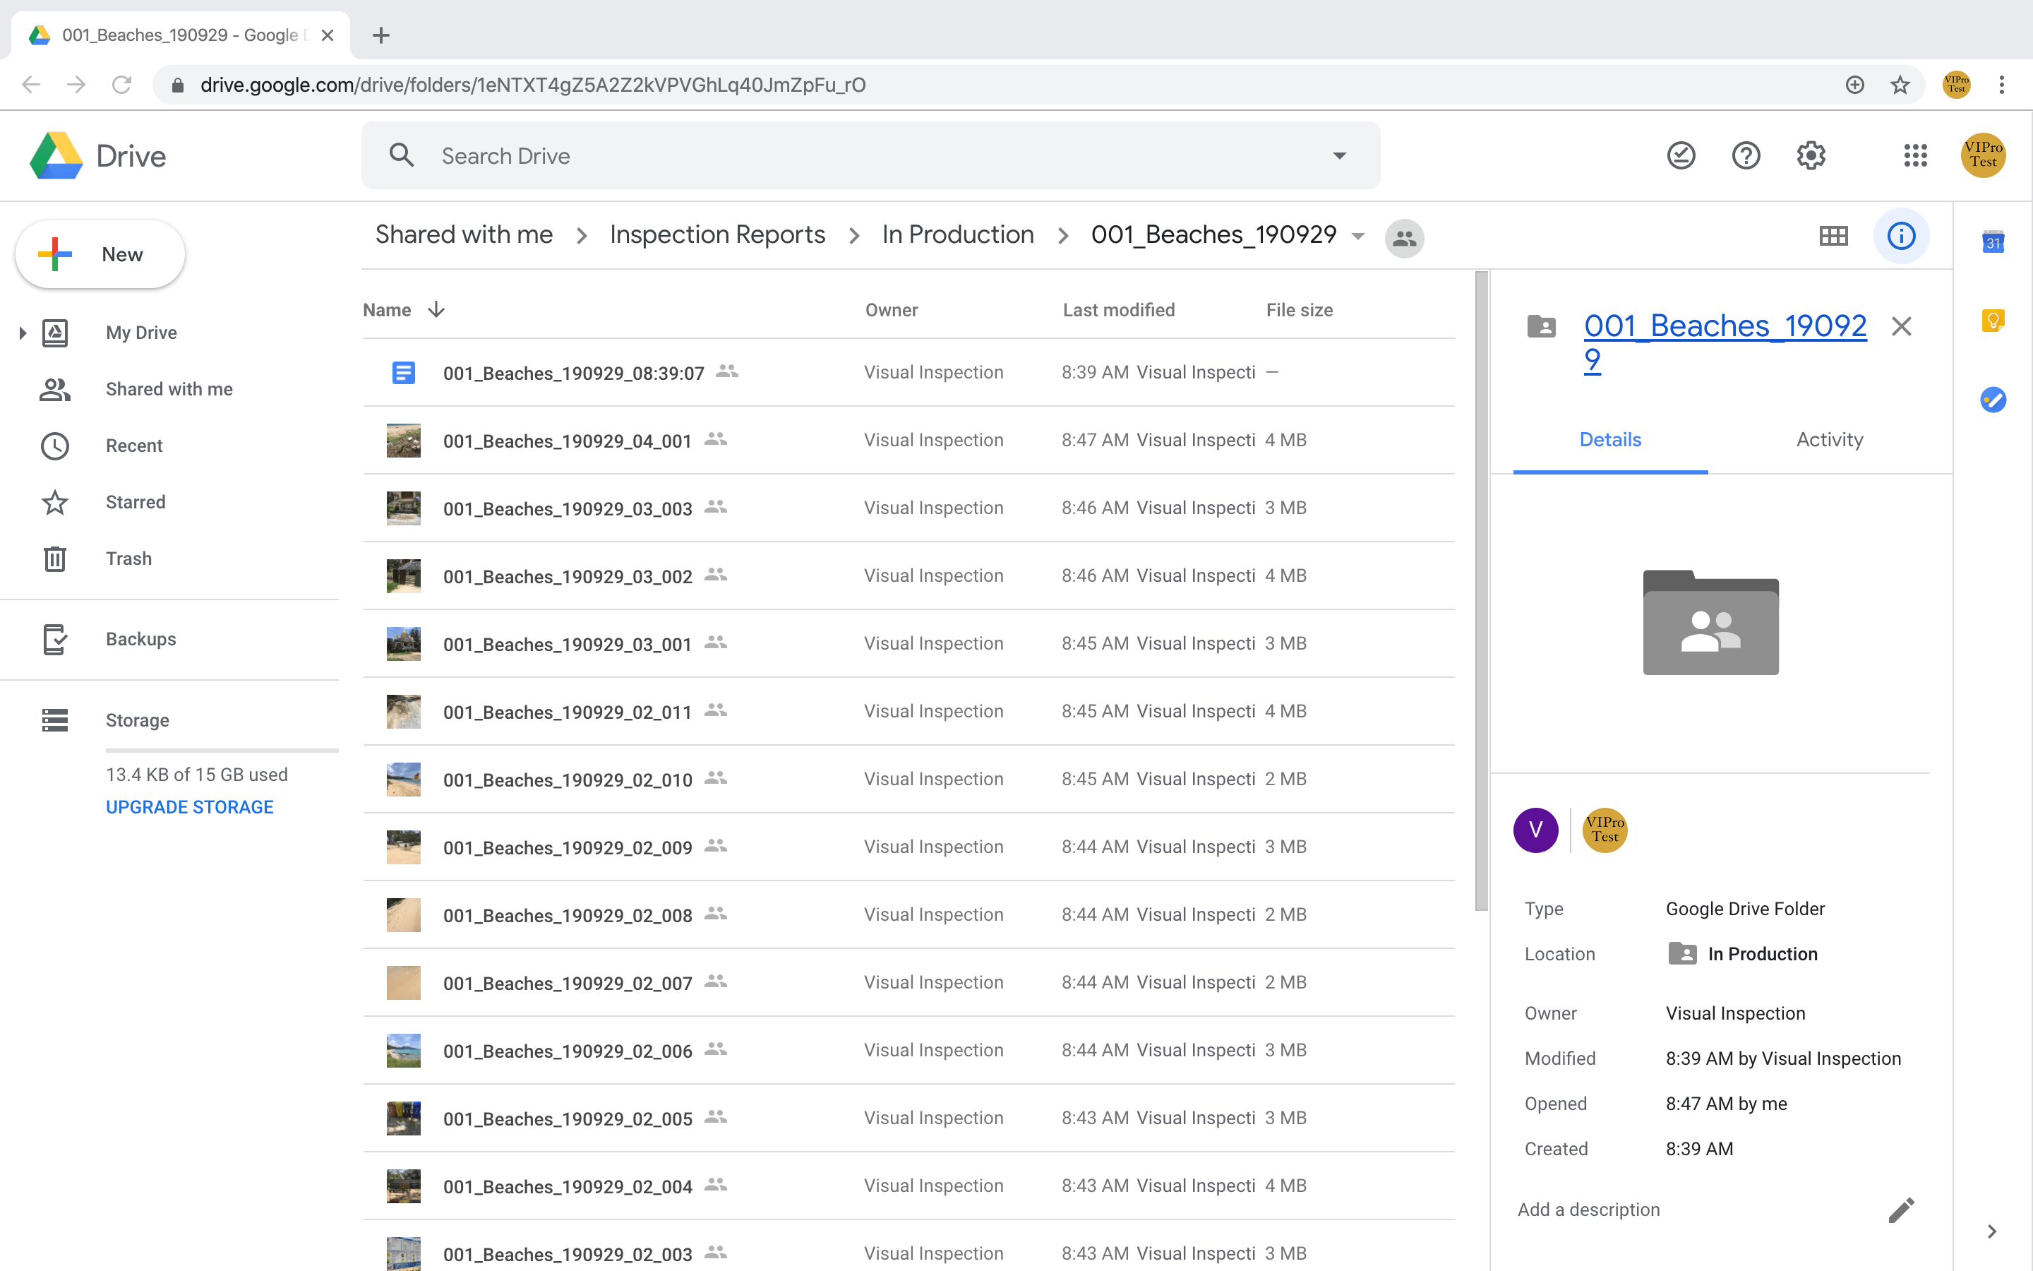Open the Settings gear icon
Screen dimensions: 2033x1271
point(1811,155)
